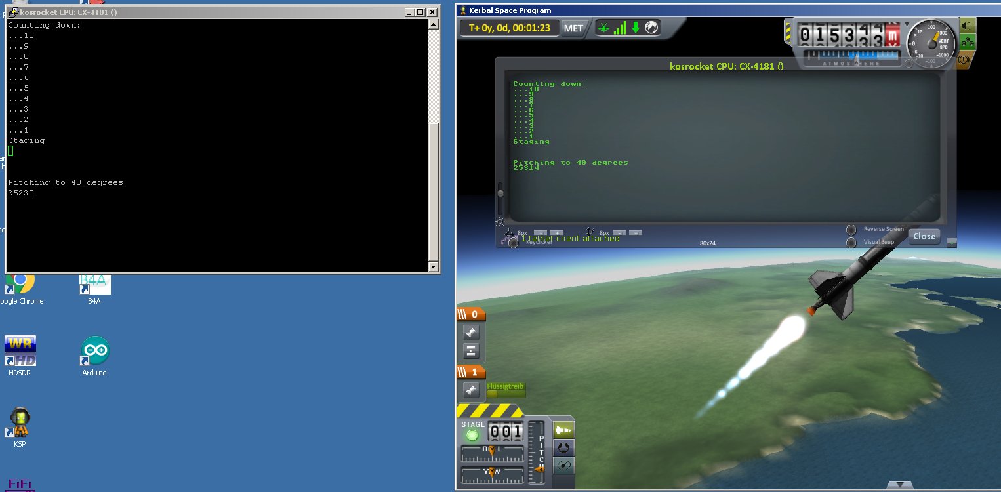This screenshot has height=492, width=1001.
Task: Increase terminal font size with plus button
Action: click(x=557, y=232)
